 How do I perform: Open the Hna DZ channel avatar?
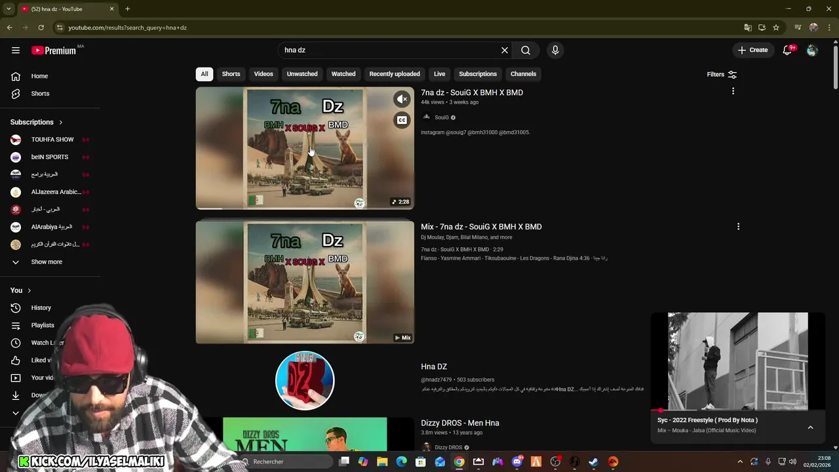(305, 380)
